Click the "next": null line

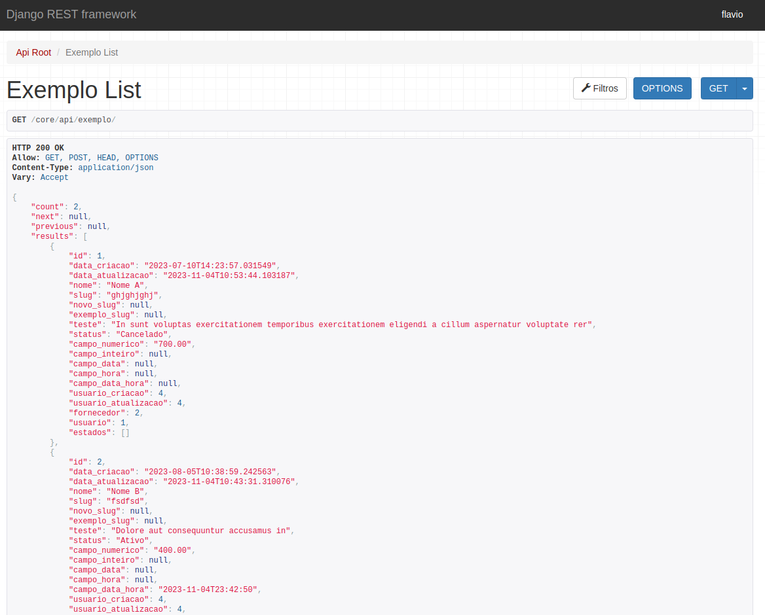61,217
